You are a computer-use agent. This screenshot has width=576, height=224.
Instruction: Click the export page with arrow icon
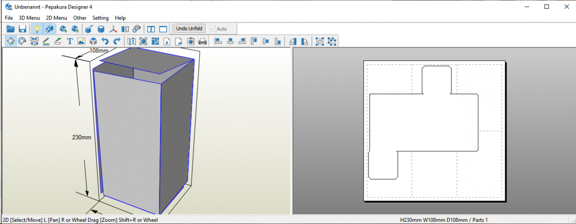pos(179,41)
